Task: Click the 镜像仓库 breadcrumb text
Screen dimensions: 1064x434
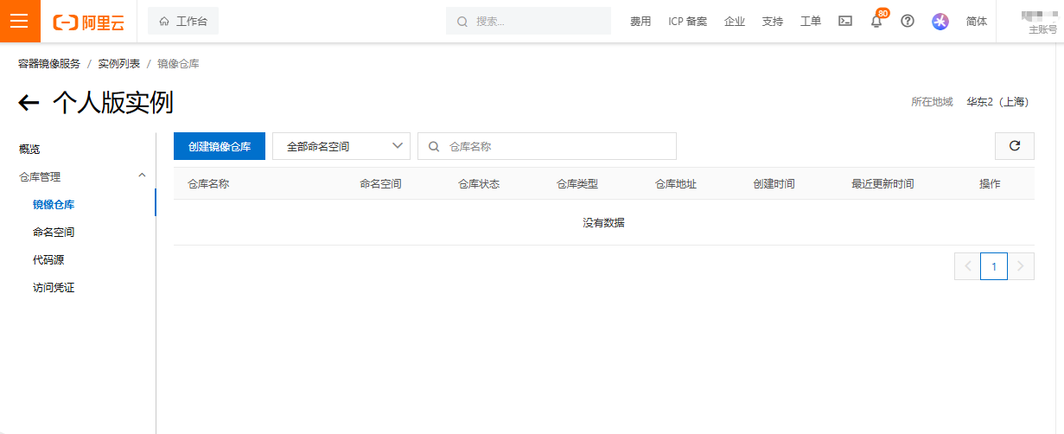Action: (x=178, y=64)
